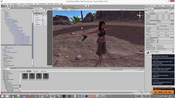175x98 pixels.
Task: Select the Hand (view) tool
Action: (x=3, y=6)
